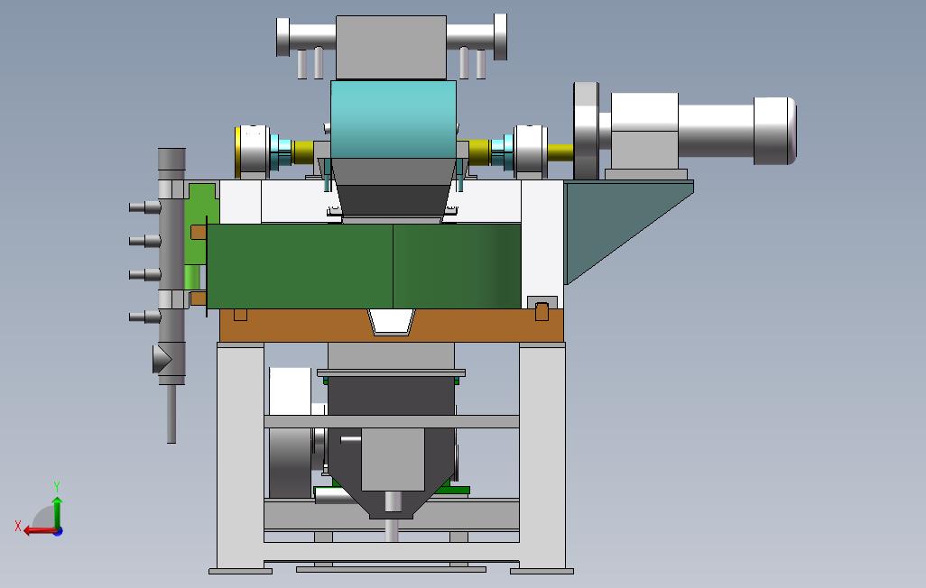Viewport: 926px width, 588px height.
Task: Select the left yellow-rimmed bearing housing
Action: pos(252,151)
